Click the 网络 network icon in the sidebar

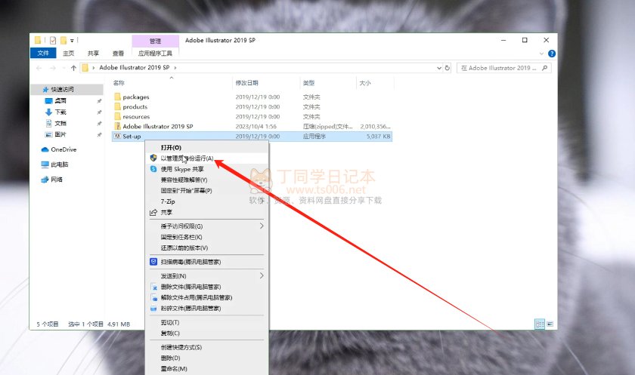pos(45,180)
